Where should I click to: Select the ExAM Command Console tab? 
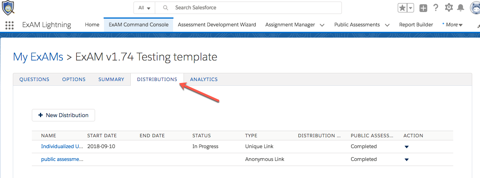[x=139, y=24]
